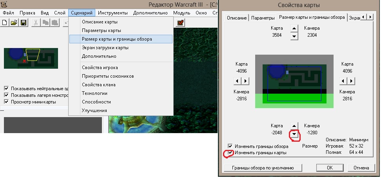Image resolution: width=381 pixels, height=178 pixels.
Task: Click the top boundary up arrow
Action: [294, 28]
